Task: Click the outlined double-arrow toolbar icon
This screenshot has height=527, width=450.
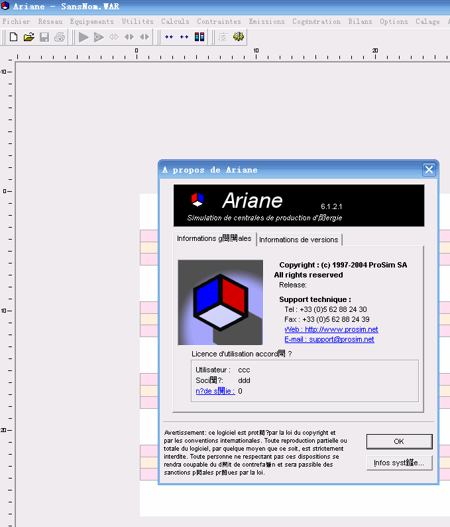Action: [x=114, y=37]
